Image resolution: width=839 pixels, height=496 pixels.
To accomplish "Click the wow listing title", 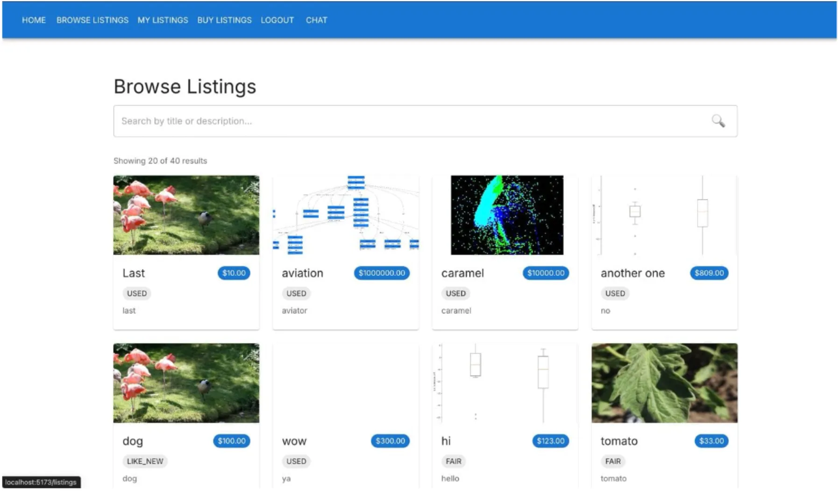I will coord(294,441).
